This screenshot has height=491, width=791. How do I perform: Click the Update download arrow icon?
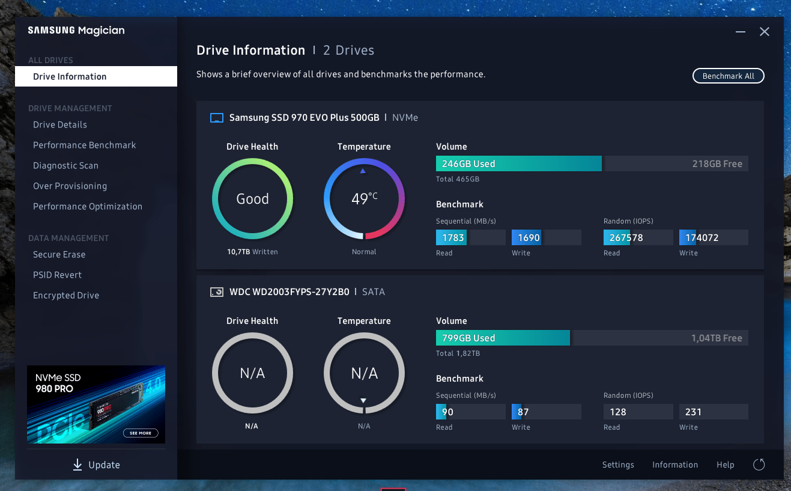77,465
